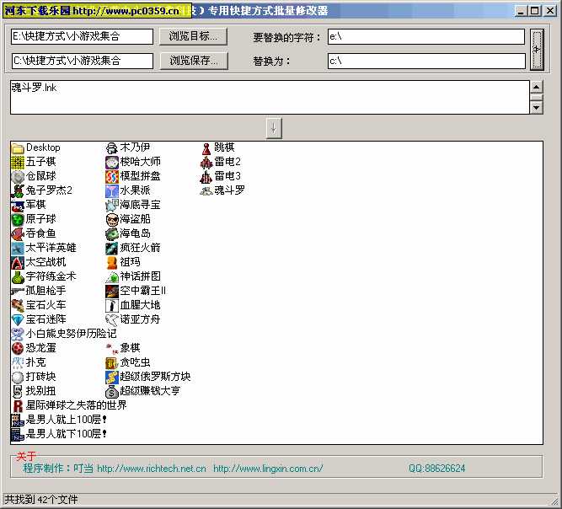Click the source path field E:\快捷方式\小游戏集合
The width and height of the screenshot is (562, 509).
(x=82, y=36)
